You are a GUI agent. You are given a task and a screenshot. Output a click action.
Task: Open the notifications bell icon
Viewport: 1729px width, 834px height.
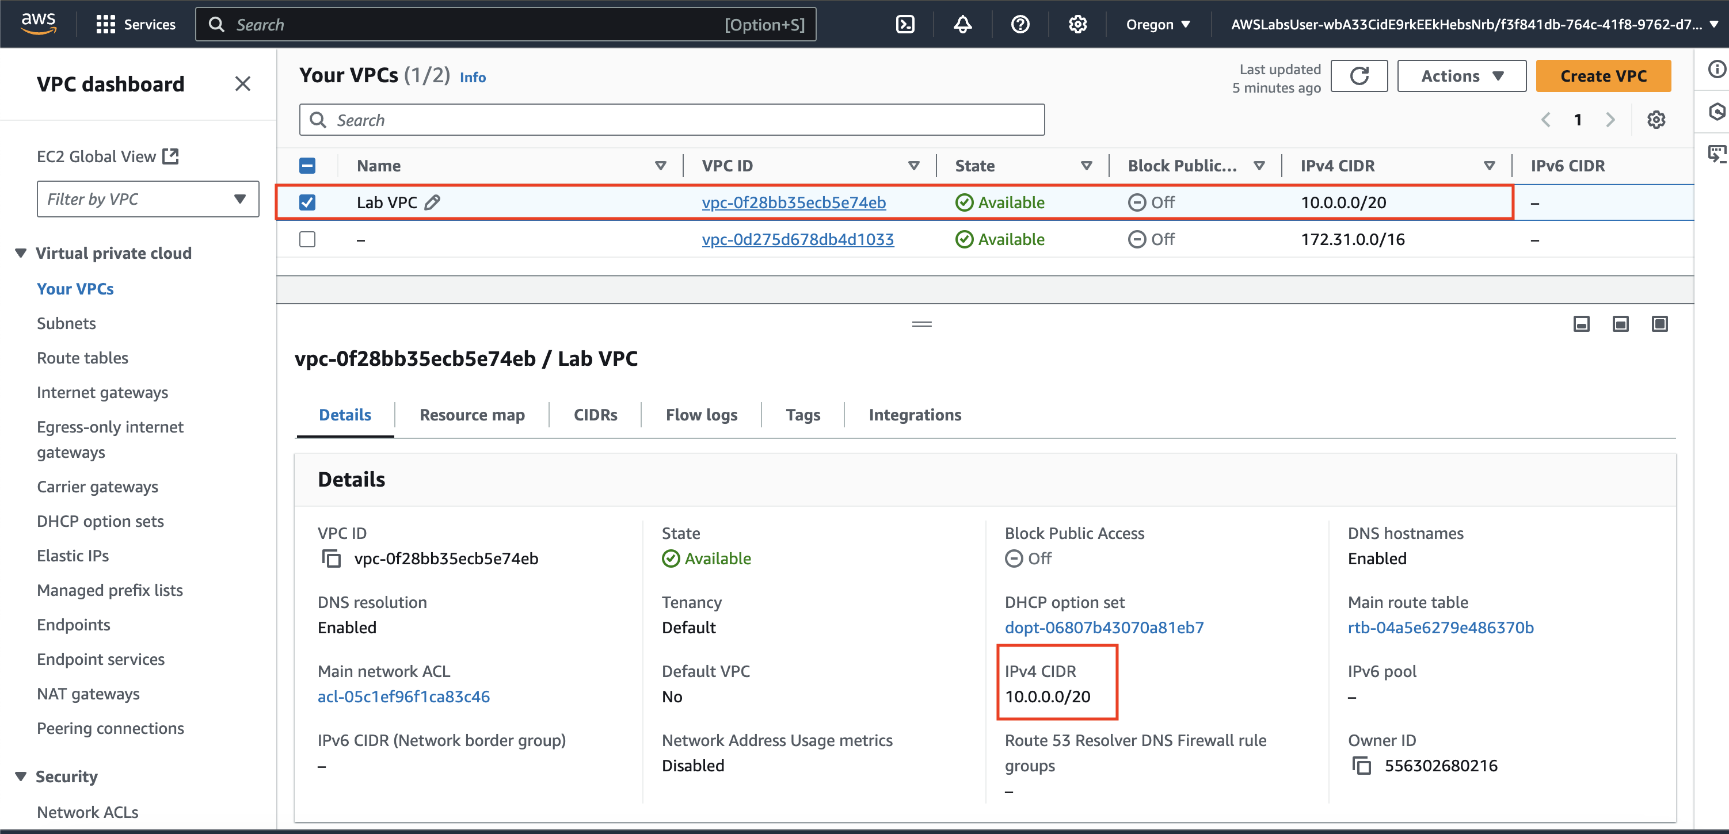tap(962, 25)
